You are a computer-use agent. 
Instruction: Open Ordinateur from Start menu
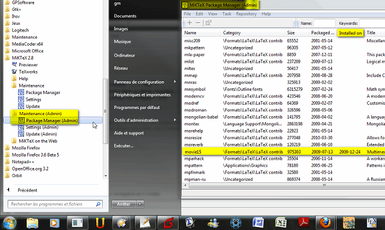coord(125,55)
